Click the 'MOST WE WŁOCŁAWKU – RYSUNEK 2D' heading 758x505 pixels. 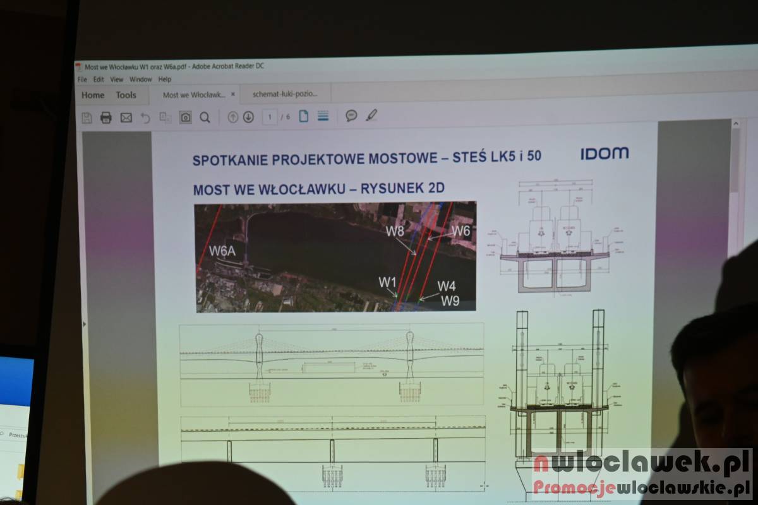[320, 189]
